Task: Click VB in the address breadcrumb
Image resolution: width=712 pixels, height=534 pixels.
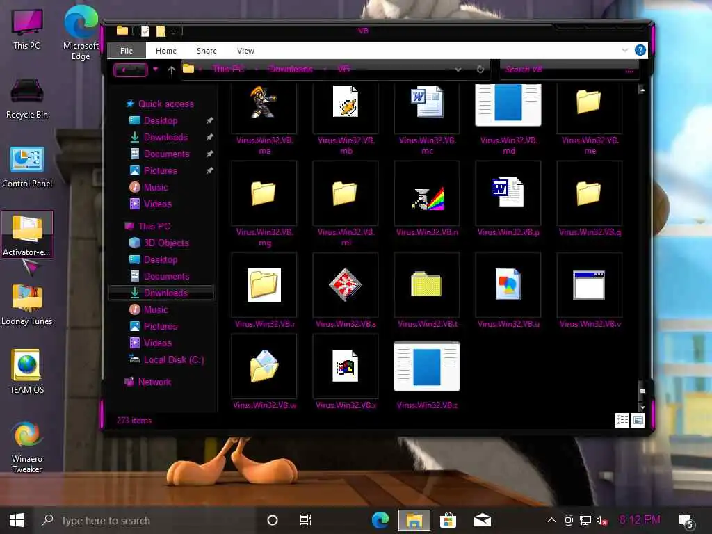Action: point(343,69)
